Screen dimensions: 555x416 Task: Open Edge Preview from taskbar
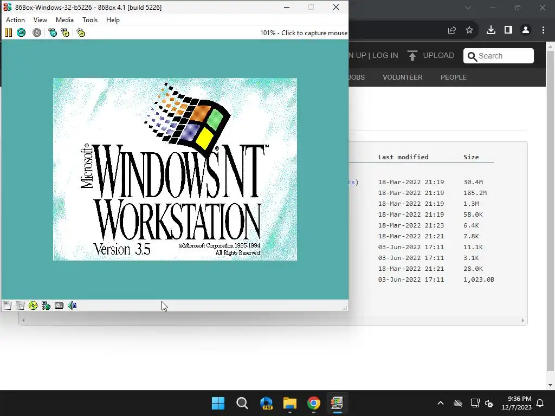(x=266, y=403)
